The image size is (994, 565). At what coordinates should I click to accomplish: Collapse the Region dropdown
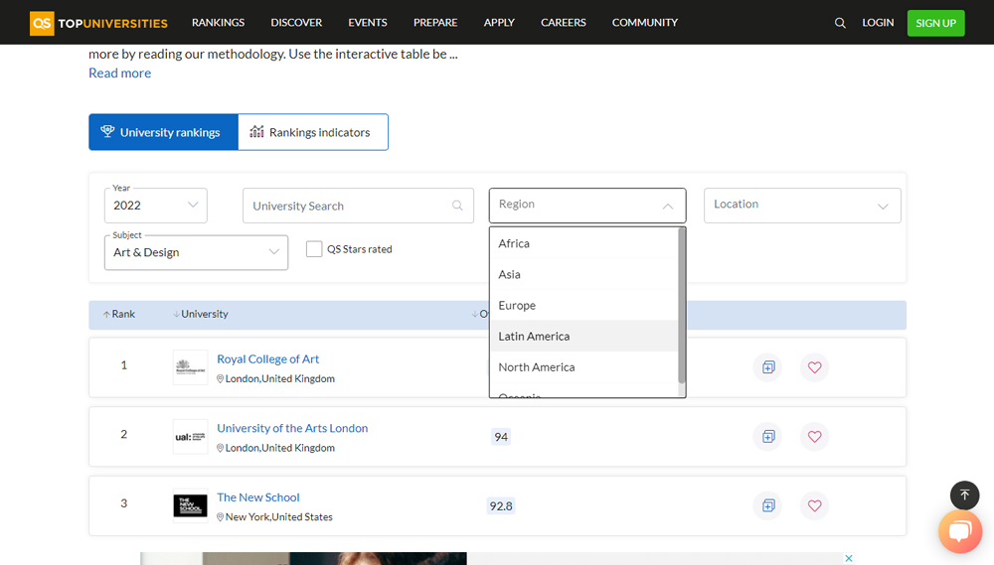(x=587, y=206)
